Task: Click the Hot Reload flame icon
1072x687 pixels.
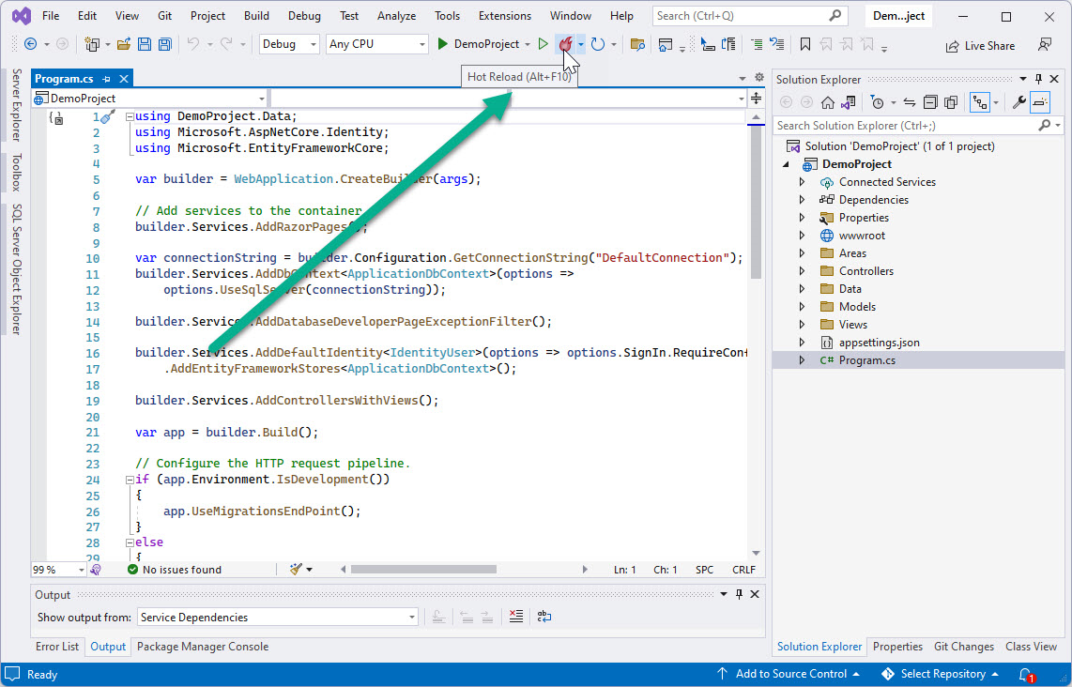Action: tap(565, 44)
